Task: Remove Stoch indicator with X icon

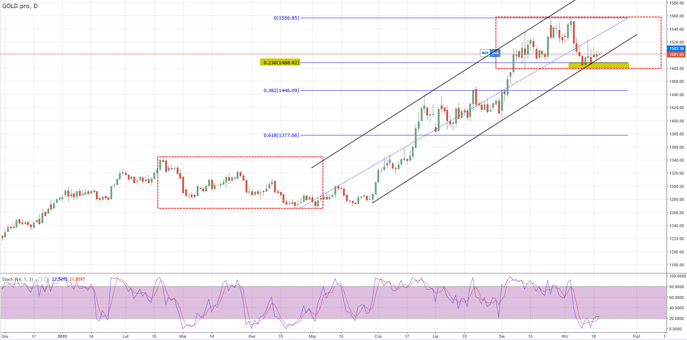Action: [46, 279]
